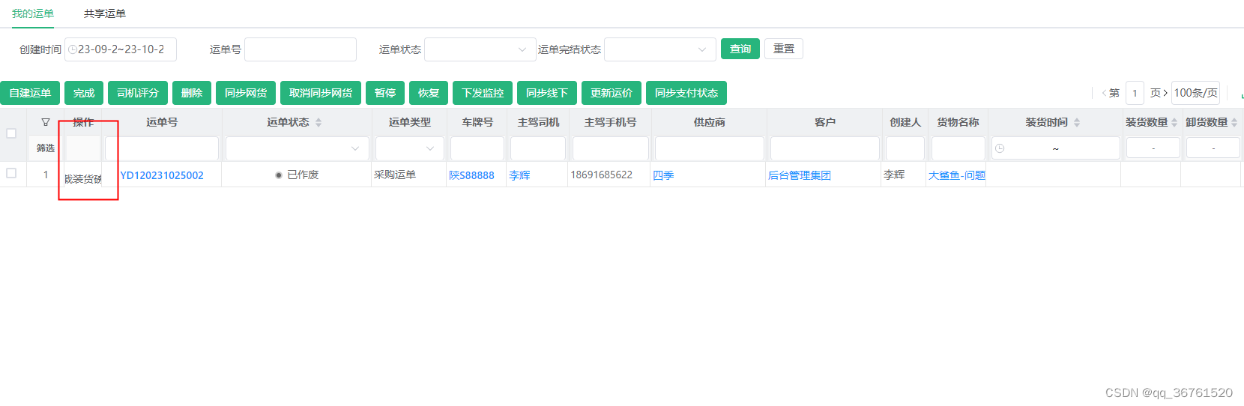
Task: Open driver link 李辉
Action: [519, 175]
